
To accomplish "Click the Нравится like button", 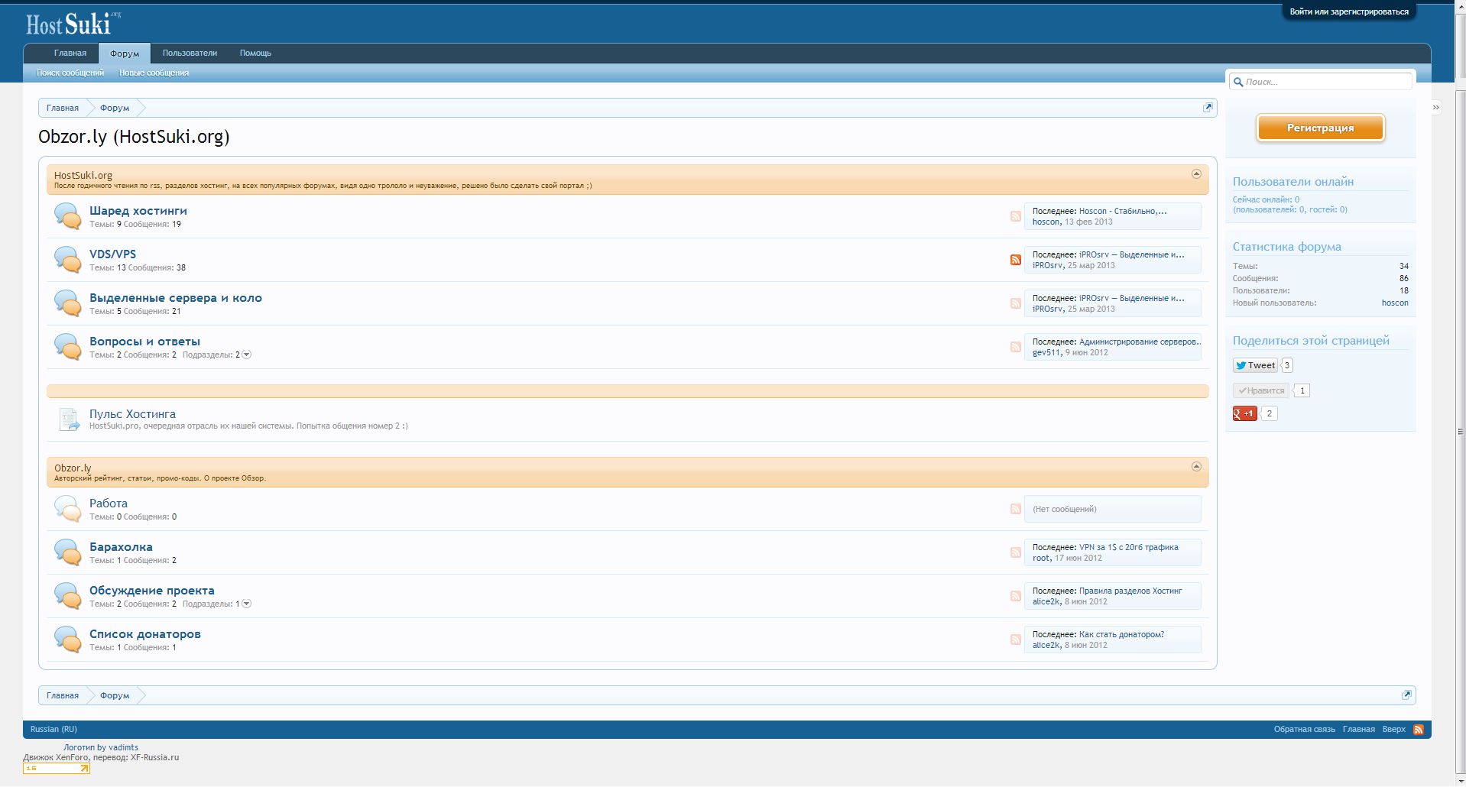I will pyautogui.click(x=1261, y=390).
